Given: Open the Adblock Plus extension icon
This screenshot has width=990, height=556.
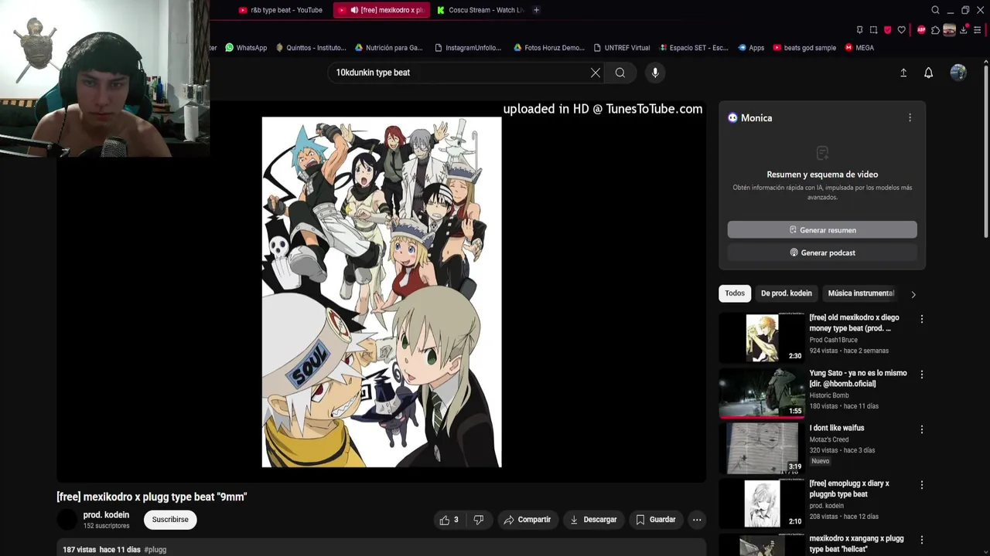Looking at the screenshot, I should [x=921, y=30].
